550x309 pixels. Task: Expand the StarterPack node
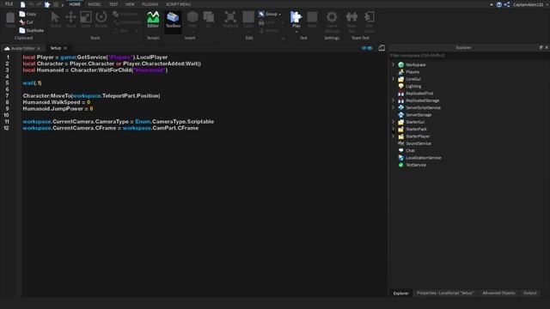393,129
